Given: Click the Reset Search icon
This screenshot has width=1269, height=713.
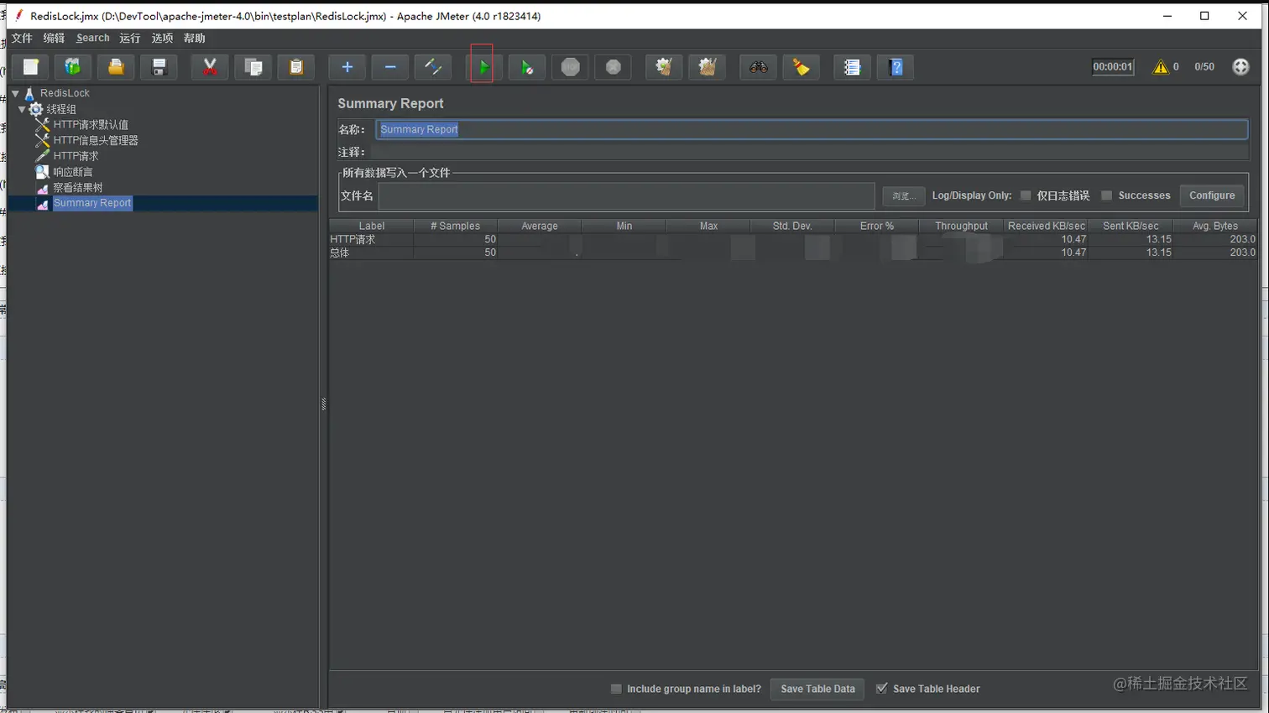Looking at the screenshot, I should click(x=801, y=67).
